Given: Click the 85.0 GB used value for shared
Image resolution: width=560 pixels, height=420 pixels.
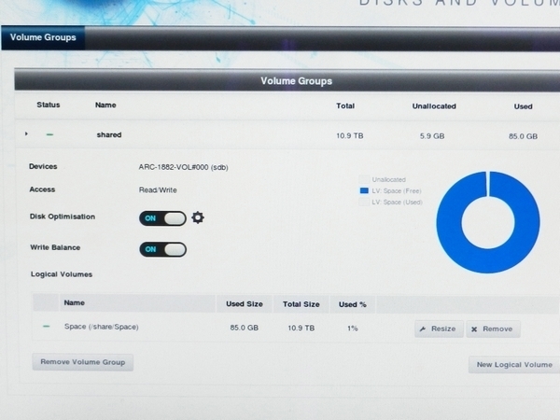Looking at the screenshot, I should pyautogui.click(x=523, y=136).
